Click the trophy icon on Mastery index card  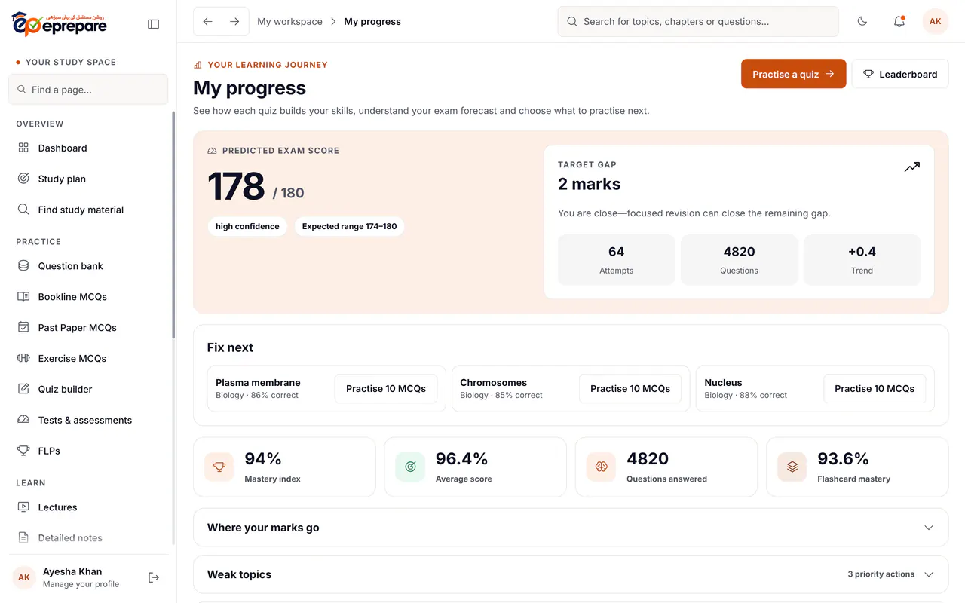tap(219, 467)
